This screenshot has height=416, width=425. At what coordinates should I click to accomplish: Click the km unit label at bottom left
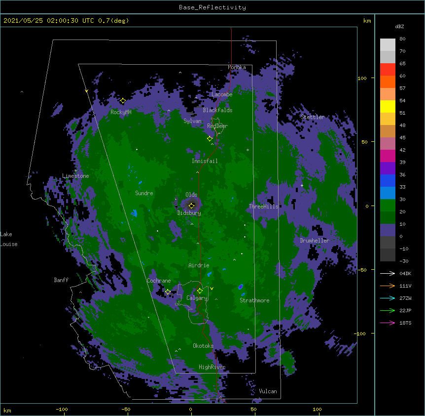7,410
